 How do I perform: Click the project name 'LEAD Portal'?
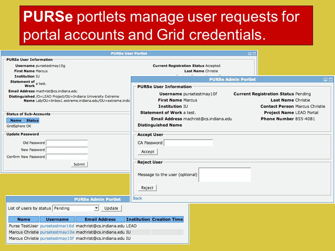coord(307,113)
